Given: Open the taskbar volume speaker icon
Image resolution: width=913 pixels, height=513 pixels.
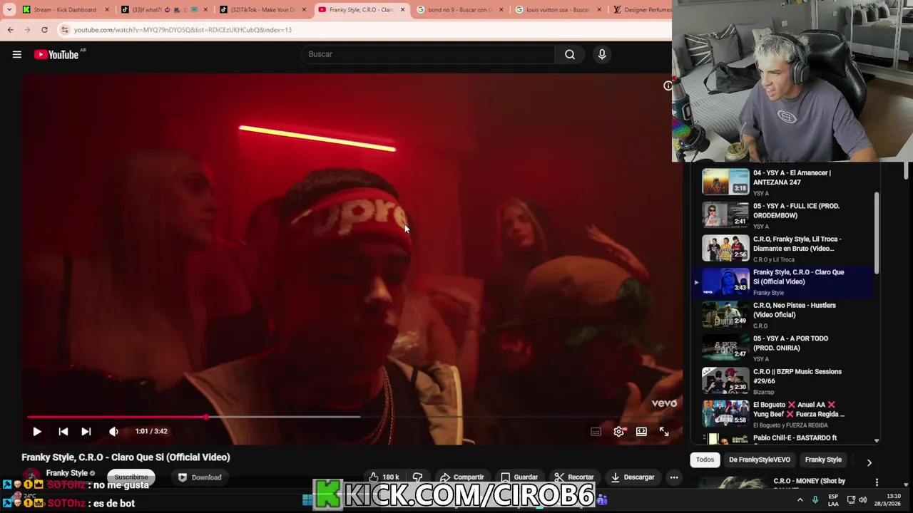Looking at the screenshot, I should pyautogui.click(x=862, y=500).
